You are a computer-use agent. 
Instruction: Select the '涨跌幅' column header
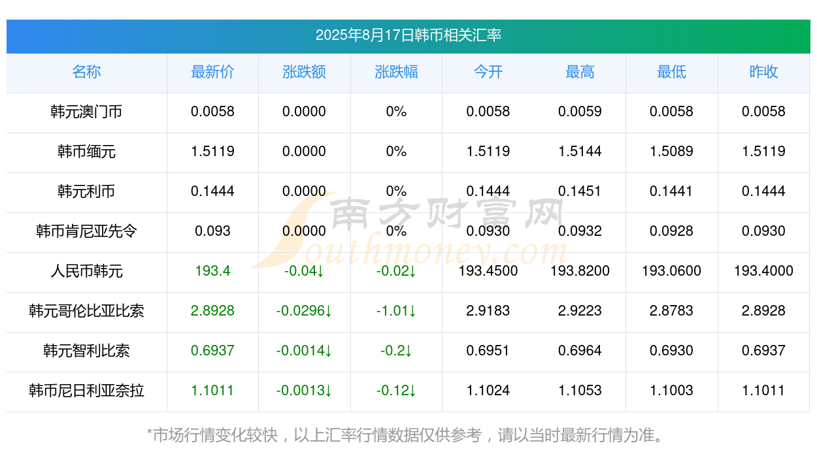396,72
